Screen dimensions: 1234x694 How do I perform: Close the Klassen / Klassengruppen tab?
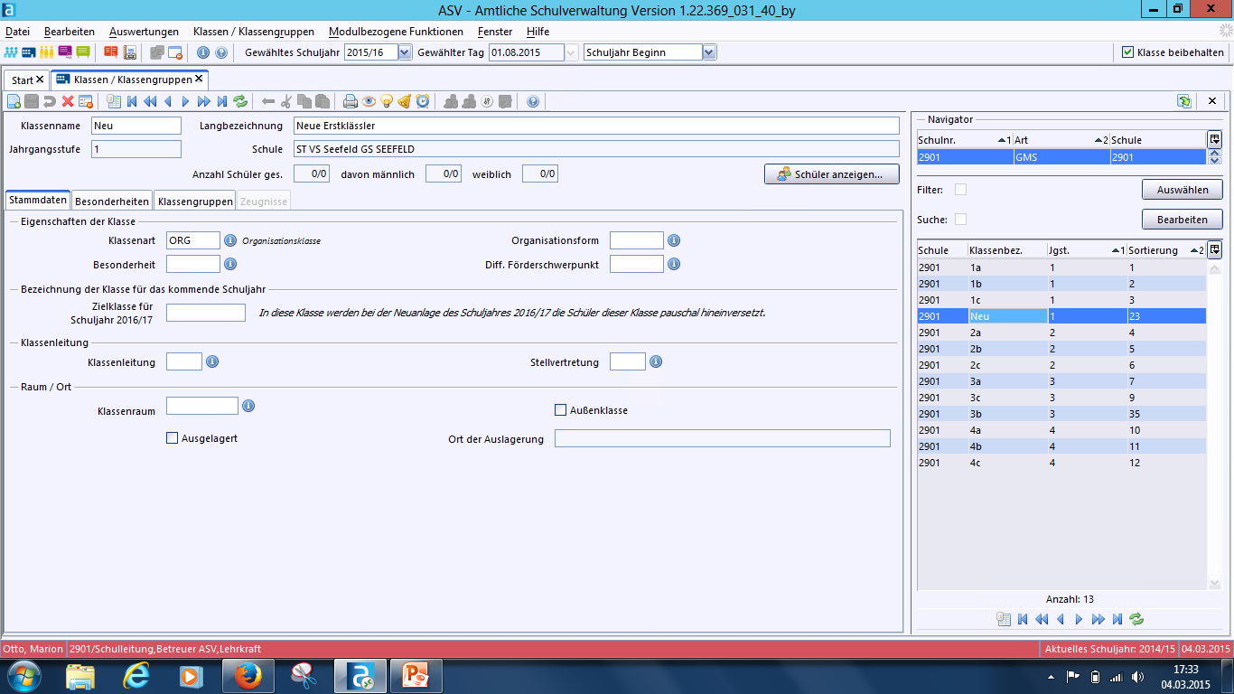[199, 80]
